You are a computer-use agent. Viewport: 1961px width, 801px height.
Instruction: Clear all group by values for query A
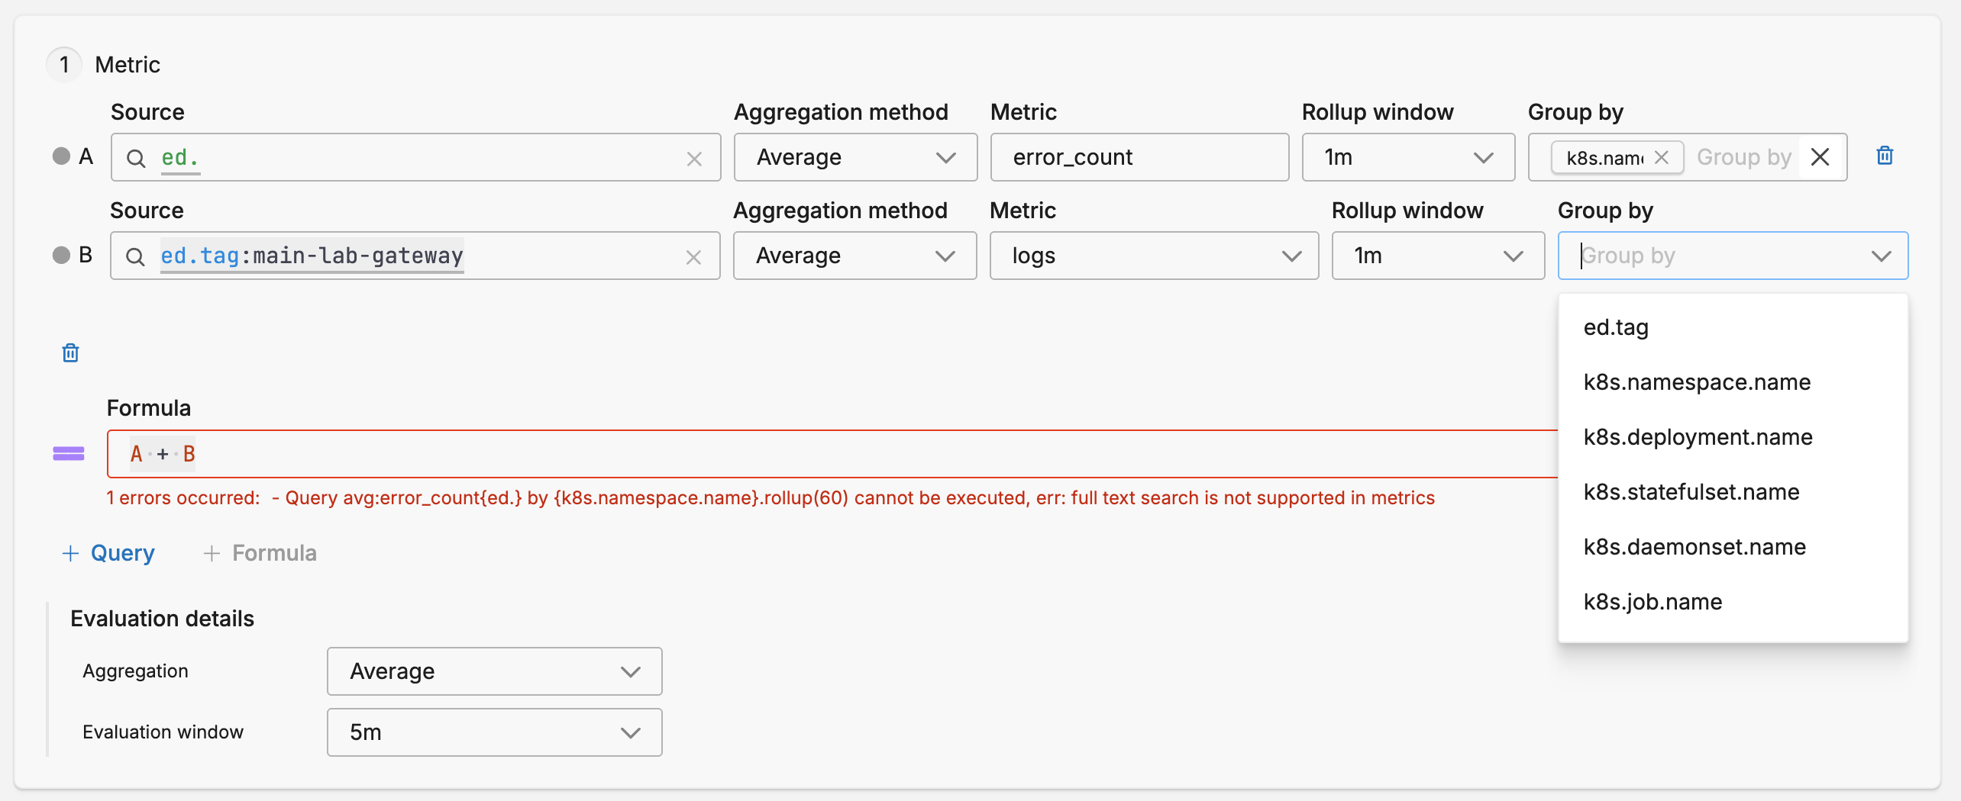(x=1820, y=157)
